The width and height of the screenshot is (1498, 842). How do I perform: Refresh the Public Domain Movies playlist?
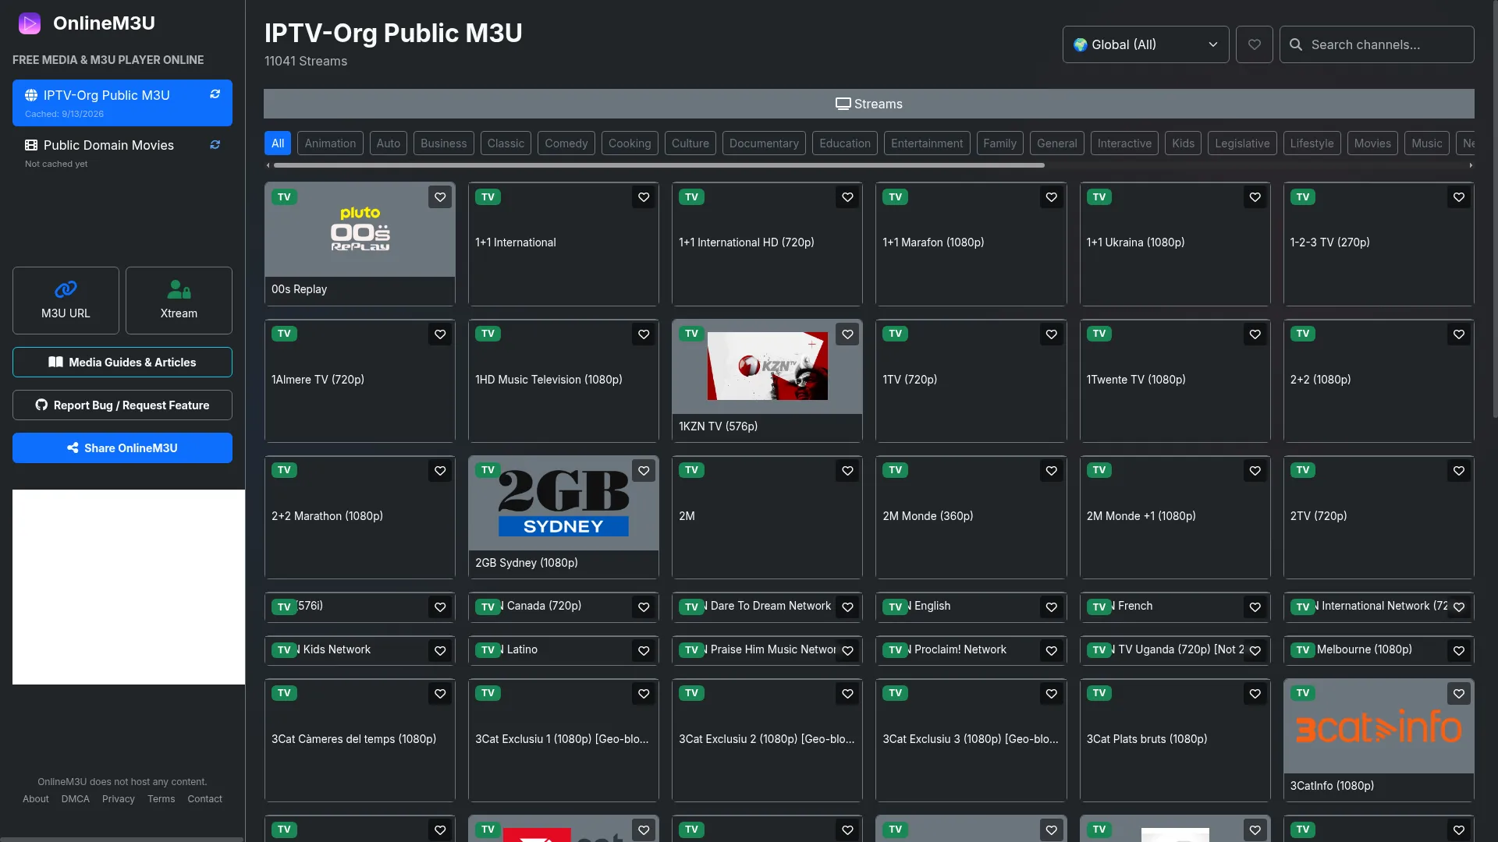215,145
